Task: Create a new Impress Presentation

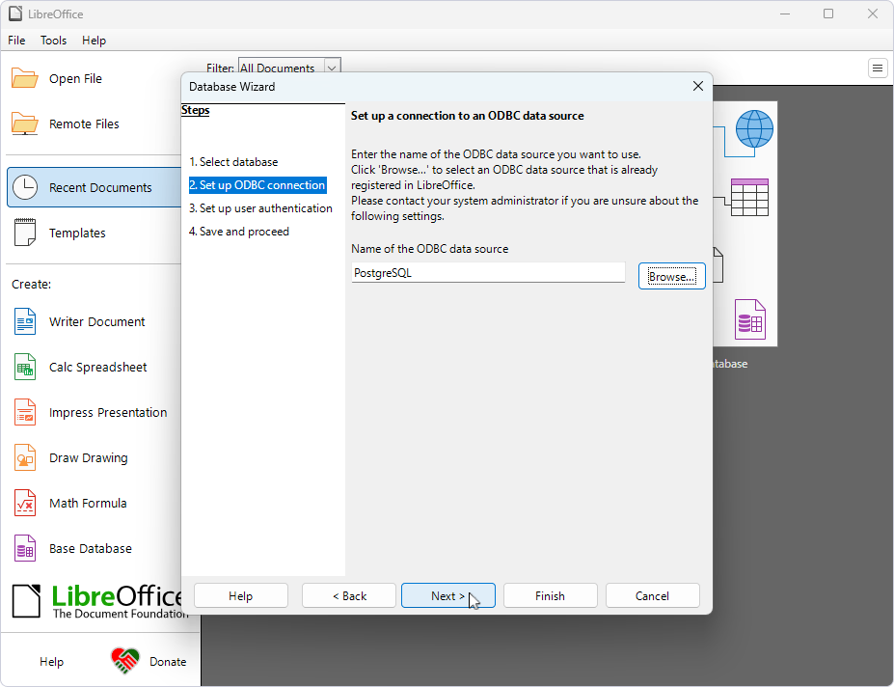Action: [x=107, y=413]
